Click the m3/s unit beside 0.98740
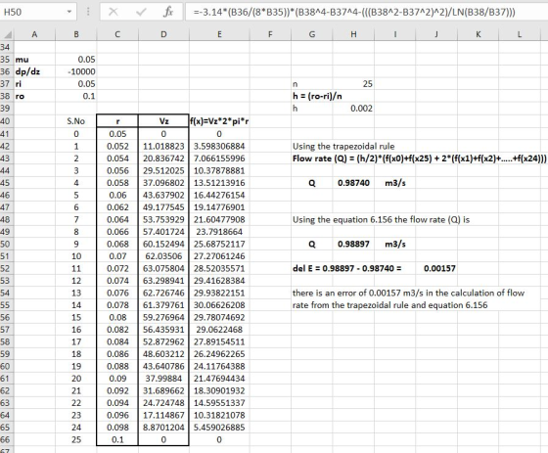This screenshot has width=548, height=453. (x=395, y=183)
